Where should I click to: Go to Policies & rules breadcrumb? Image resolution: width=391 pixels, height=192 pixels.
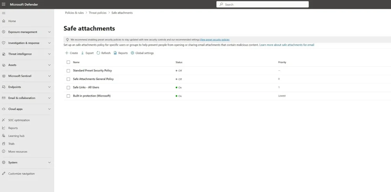(x=74, y=13)
